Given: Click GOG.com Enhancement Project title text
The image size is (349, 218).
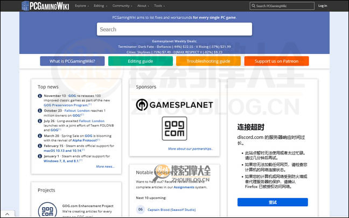Looking at the screenshot, I should point(88,206).
